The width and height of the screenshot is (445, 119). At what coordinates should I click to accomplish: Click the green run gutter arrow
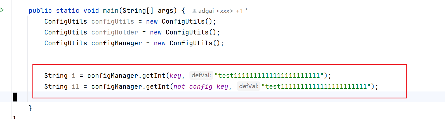[x=2, y=10]
